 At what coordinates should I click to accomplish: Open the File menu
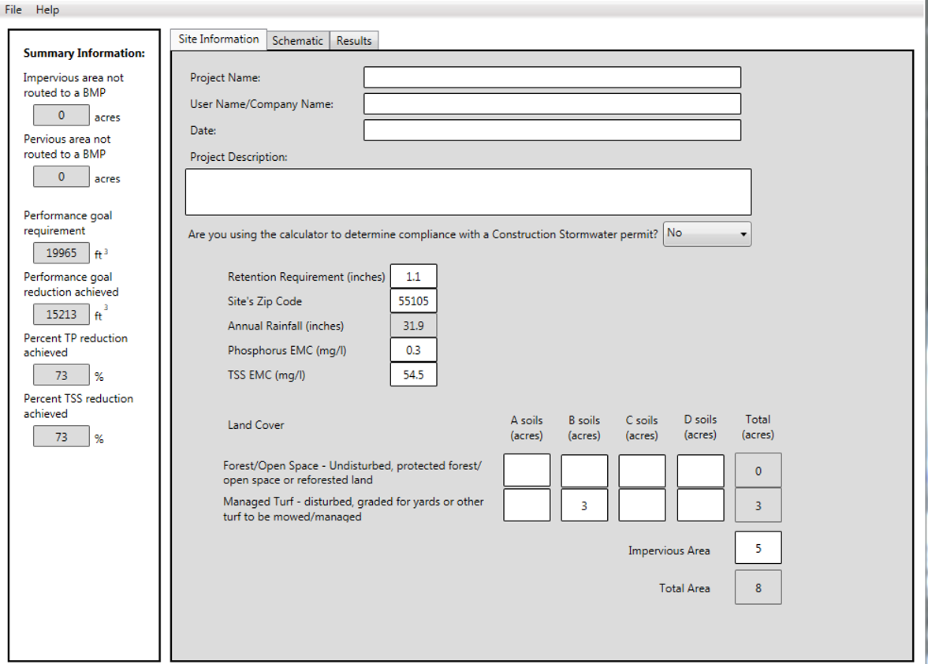point(13,9)
